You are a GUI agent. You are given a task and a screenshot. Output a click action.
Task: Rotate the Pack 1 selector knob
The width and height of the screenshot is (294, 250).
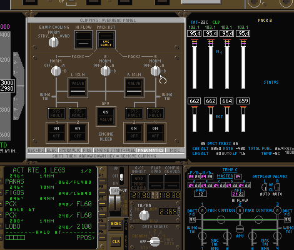(x=56, y=71)
